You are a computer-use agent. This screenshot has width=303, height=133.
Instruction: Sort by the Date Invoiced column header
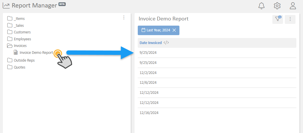pos(150,43)
